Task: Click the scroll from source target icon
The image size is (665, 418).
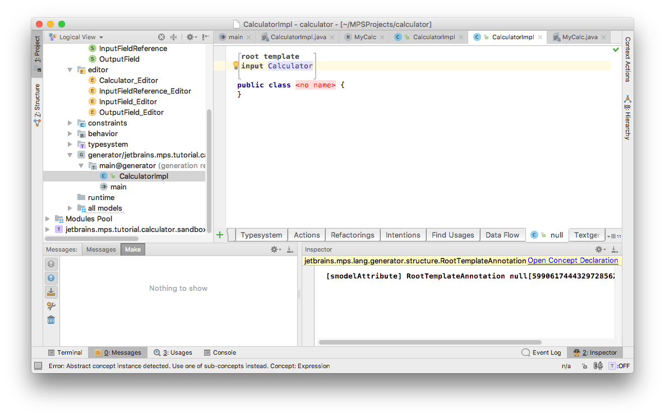Action: [x=161, y=37]
